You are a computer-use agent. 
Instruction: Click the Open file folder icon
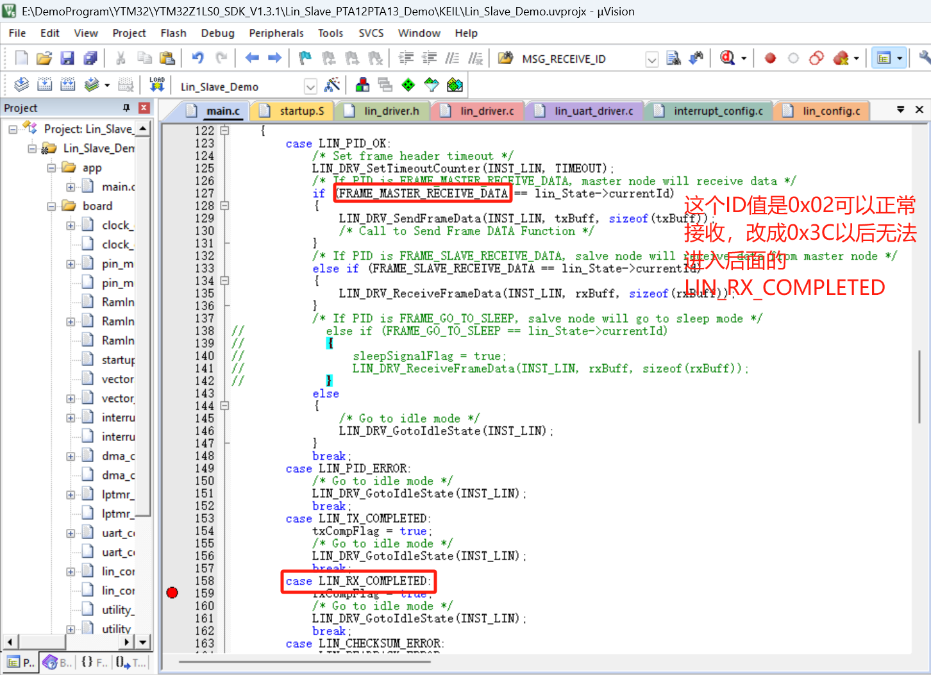(x=44, y=58)
